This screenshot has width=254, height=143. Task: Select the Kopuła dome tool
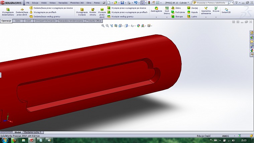[x=192, y=12]
